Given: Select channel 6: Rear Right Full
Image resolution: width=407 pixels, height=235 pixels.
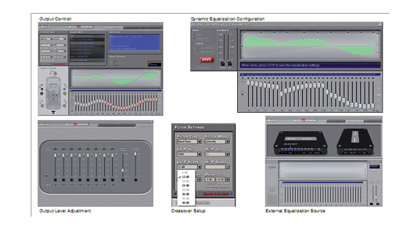Looking at the screenshot, I should coord(87,53).
